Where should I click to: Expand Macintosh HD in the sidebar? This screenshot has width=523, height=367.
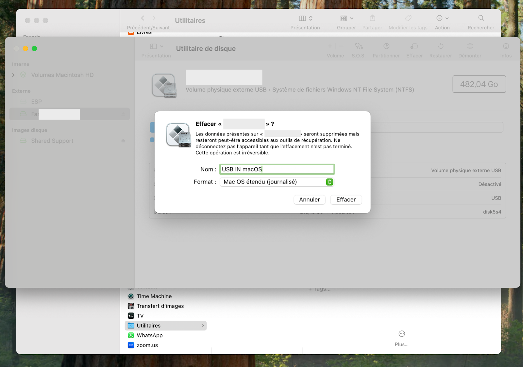pos(13,75)
